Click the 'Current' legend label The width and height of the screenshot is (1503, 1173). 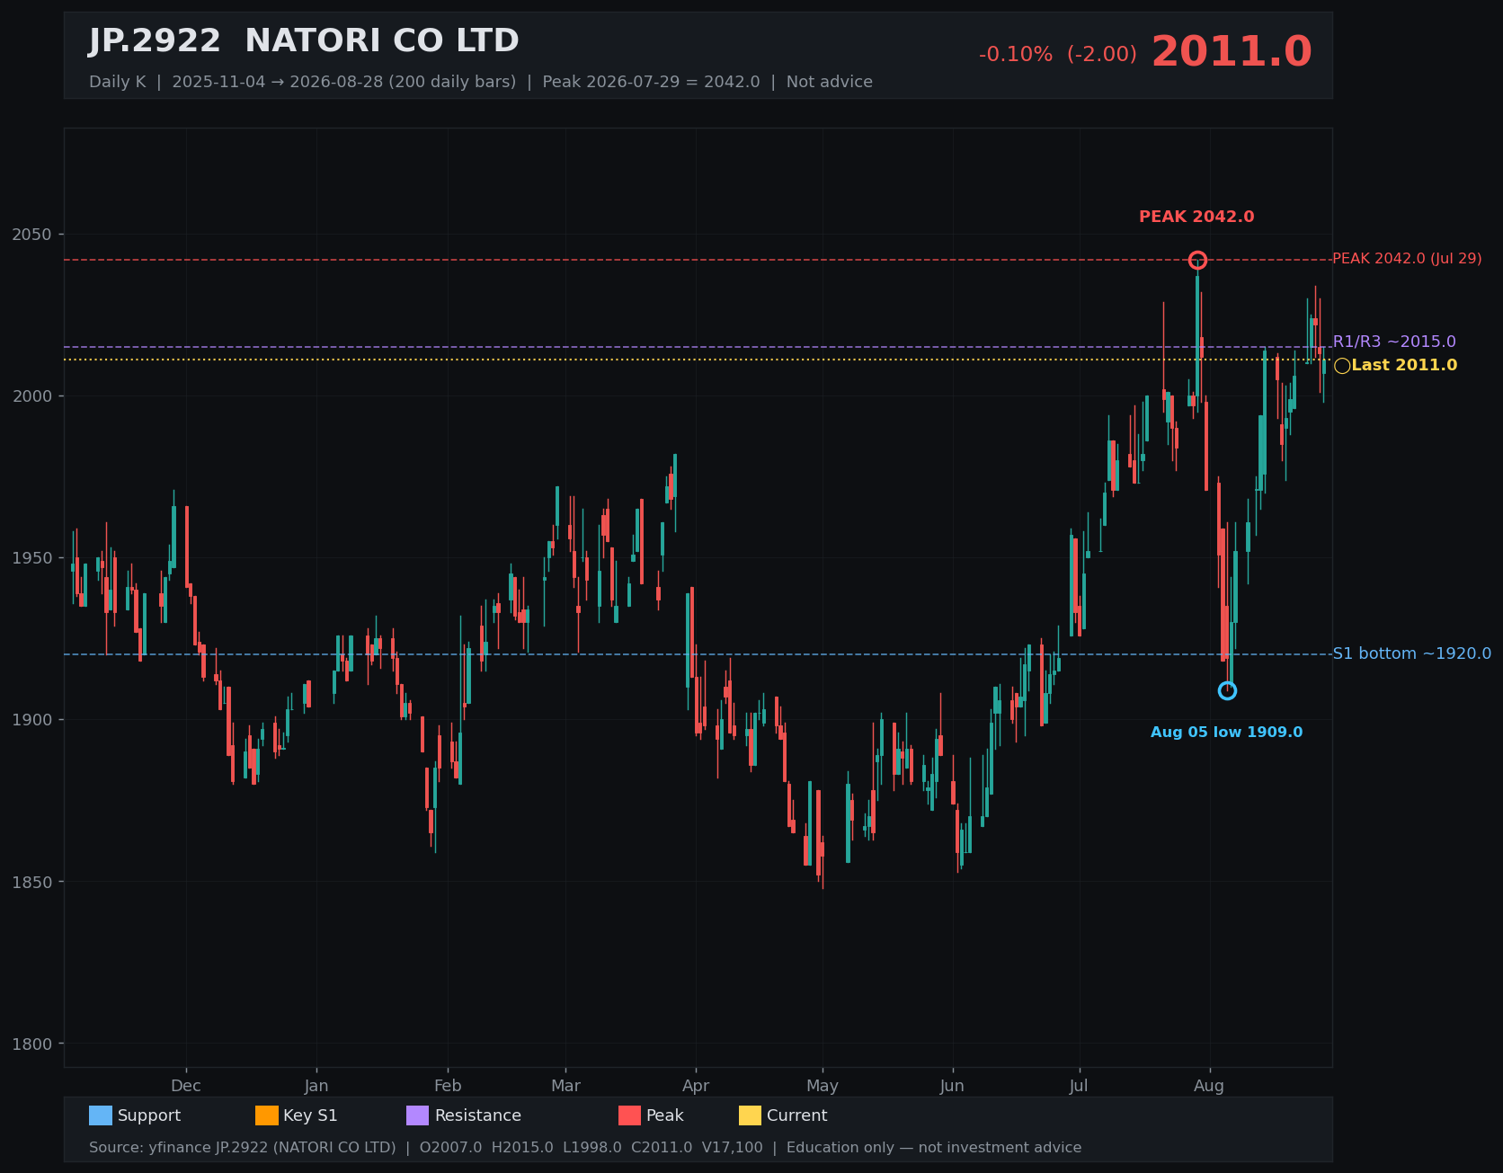point(796,1115)
